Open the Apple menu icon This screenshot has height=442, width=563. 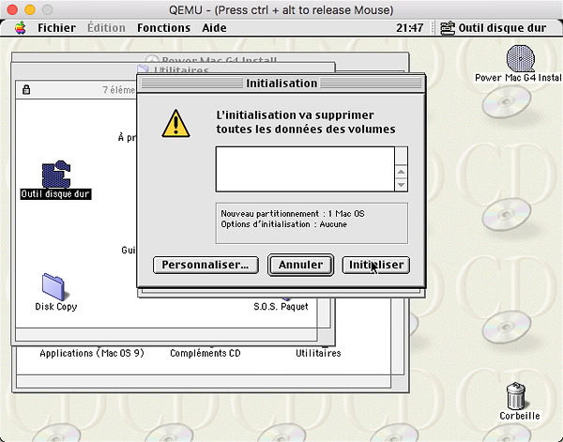click(21, 27)
